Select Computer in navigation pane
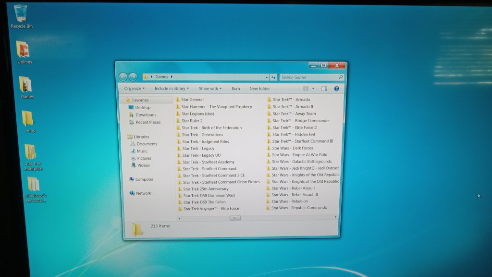The image size is (492, 277). [144, 179]
